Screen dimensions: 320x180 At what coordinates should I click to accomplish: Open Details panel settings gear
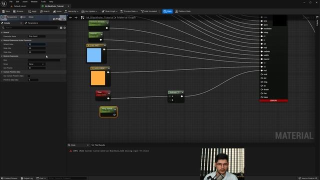click(64, 27)
